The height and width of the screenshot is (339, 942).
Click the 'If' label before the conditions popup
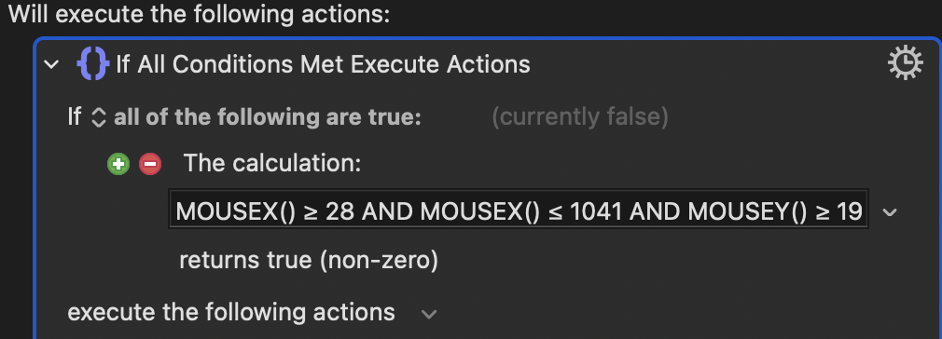(74, 117)
